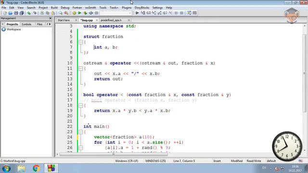Open the DoxyBlocks menu
The width and height of the screenshot is (308, 173).
(142, 8)
